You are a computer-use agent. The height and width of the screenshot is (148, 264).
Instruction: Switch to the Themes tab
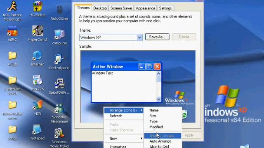click(83, 8)
